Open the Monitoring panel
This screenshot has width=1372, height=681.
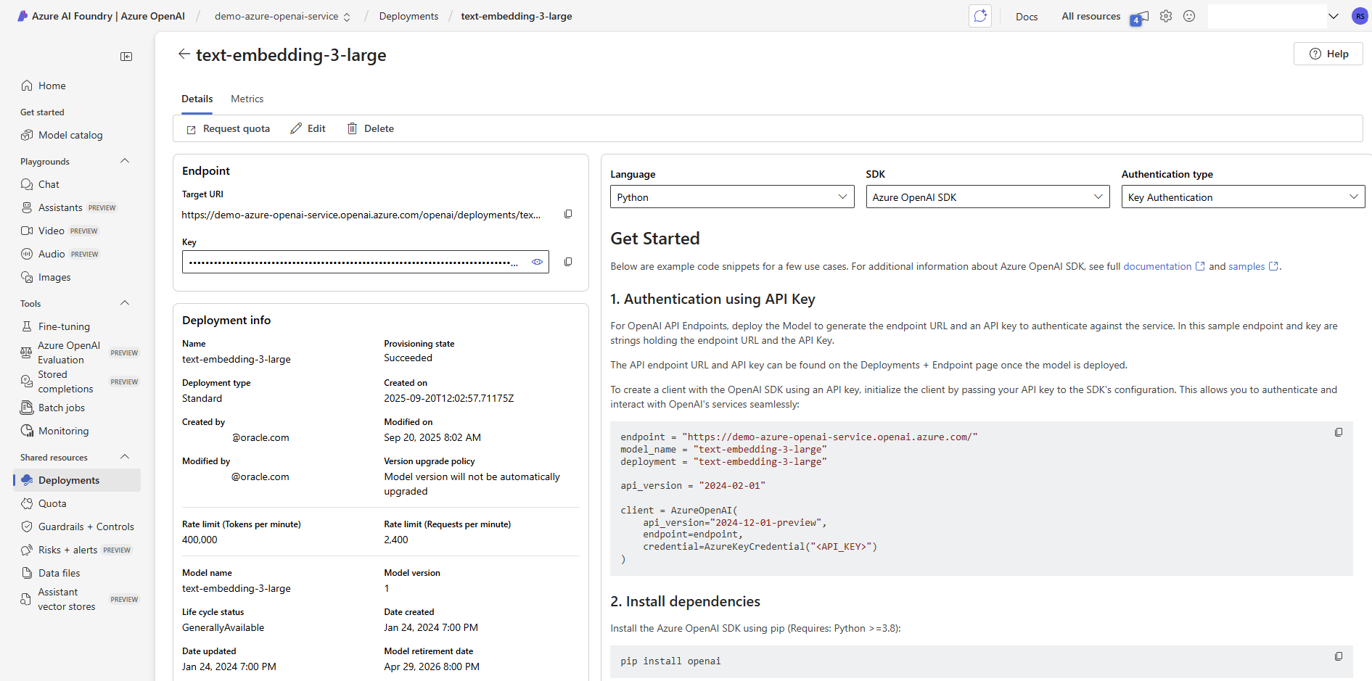pos(62,431)
